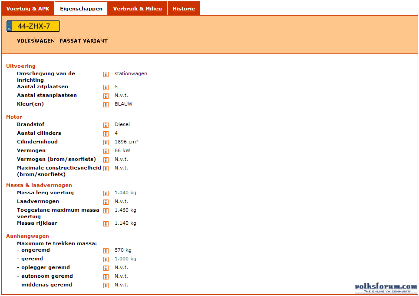Click the 44-ZHX-7 license plate
This screenshot has height=296, width=419.
coord(33,26)
